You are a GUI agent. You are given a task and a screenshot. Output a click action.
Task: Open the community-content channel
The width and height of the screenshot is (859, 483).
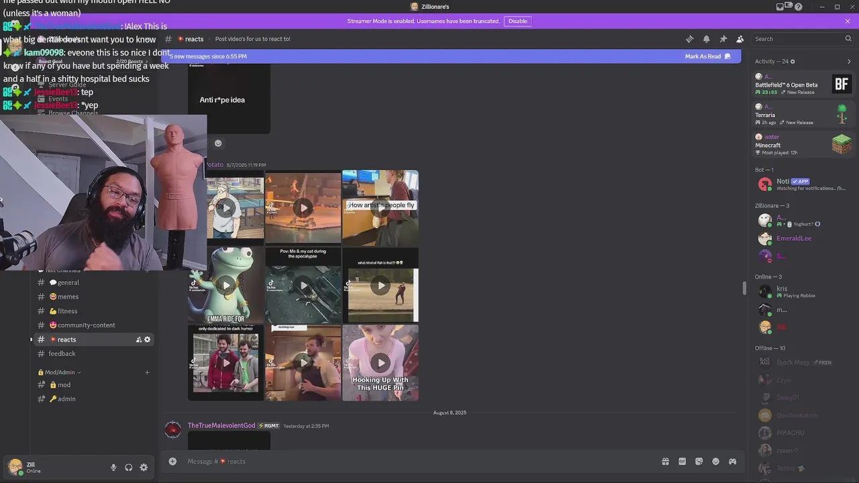(94, 325)
